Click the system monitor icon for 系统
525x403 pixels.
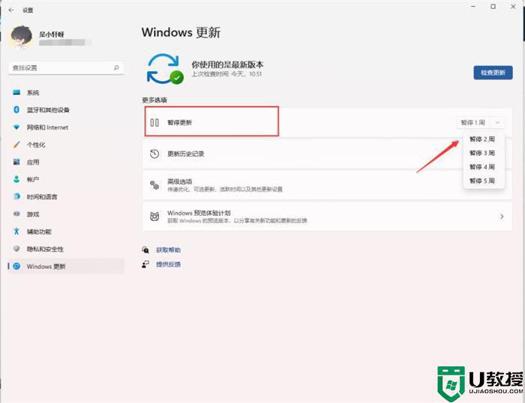[x=16, y=92]
